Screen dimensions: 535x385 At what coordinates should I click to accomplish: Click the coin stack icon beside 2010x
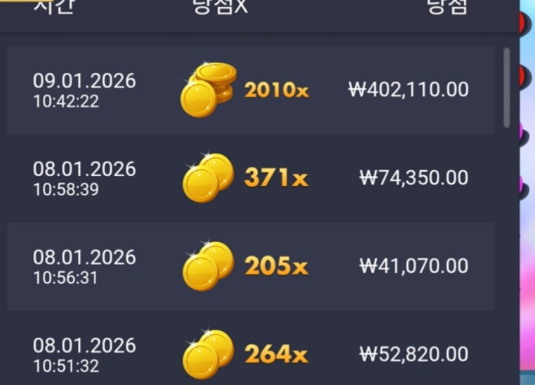coord(208,90)
